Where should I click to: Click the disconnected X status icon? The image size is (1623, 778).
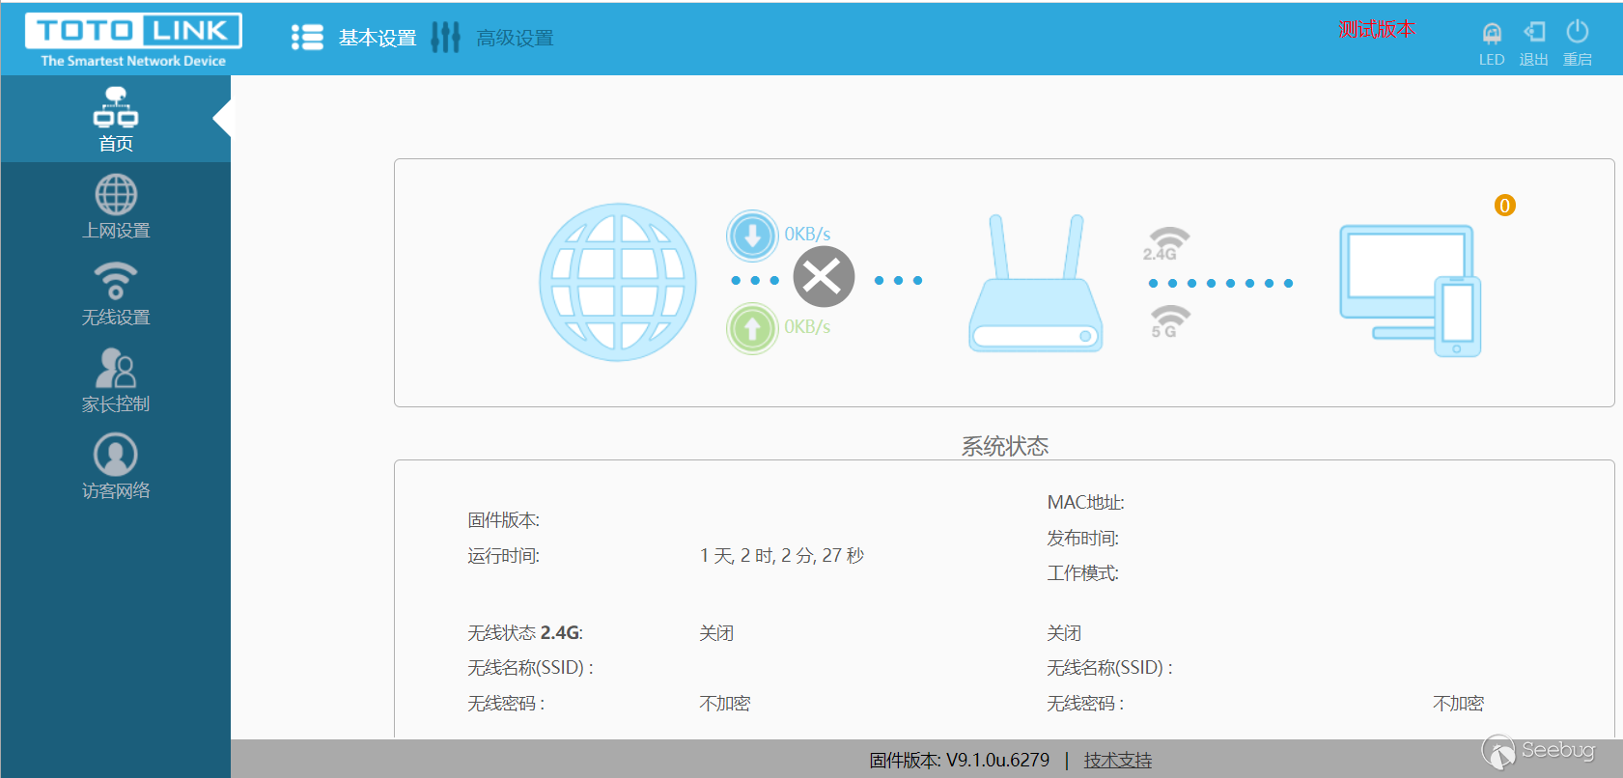point(824,277)
